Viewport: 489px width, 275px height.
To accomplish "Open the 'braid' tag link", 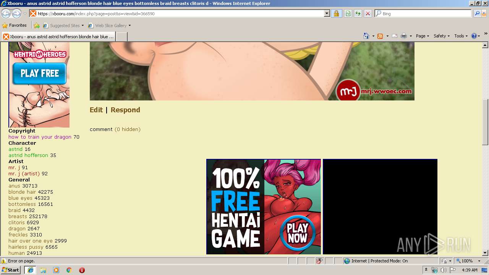I will [15, 210].
